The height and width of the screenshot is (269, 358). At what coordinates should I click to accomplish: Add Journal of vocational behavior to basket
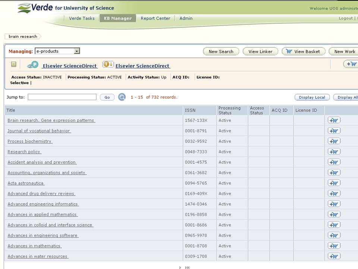pyautogui.click(x=334, y=131)
